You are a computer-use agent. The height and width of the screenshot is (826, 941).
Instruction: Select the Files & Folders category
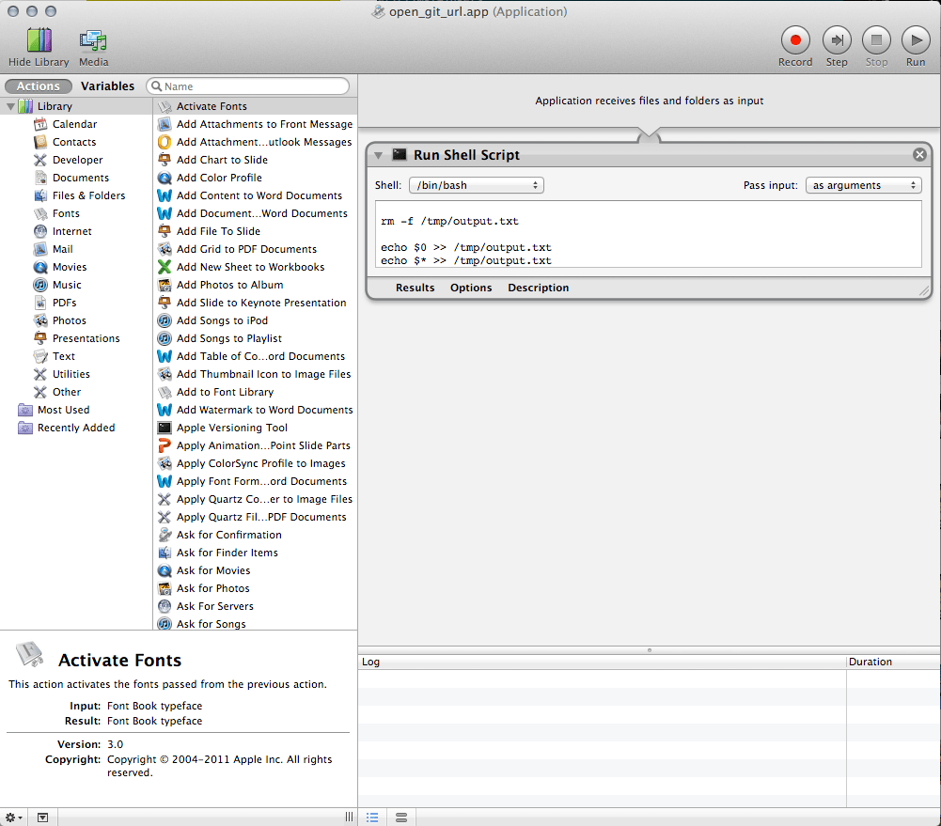88,195
